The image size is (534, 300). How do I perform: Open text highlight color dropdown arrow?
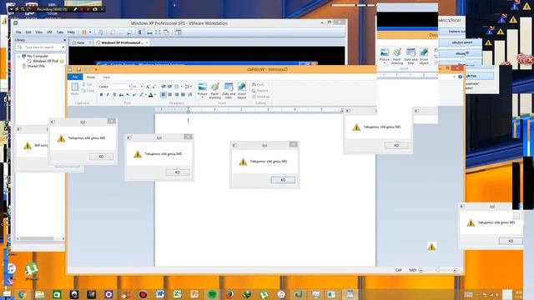pos(146,95)
